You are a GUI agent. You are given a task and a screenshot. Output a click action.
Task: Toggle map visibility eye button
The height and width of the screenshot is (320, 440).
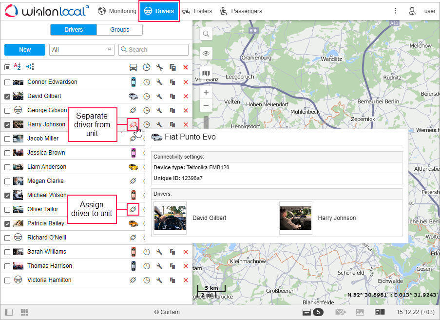(x=206, y=53)
